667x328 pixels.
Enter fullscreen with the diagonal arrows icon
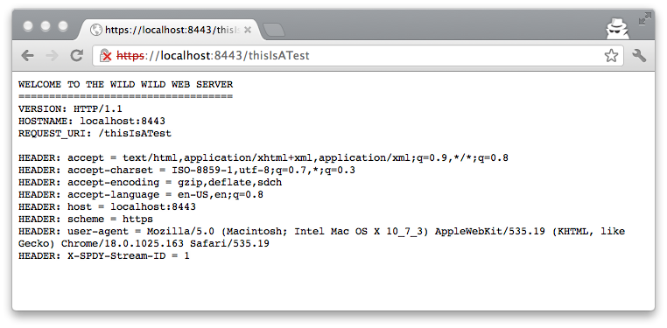(645, 18)
